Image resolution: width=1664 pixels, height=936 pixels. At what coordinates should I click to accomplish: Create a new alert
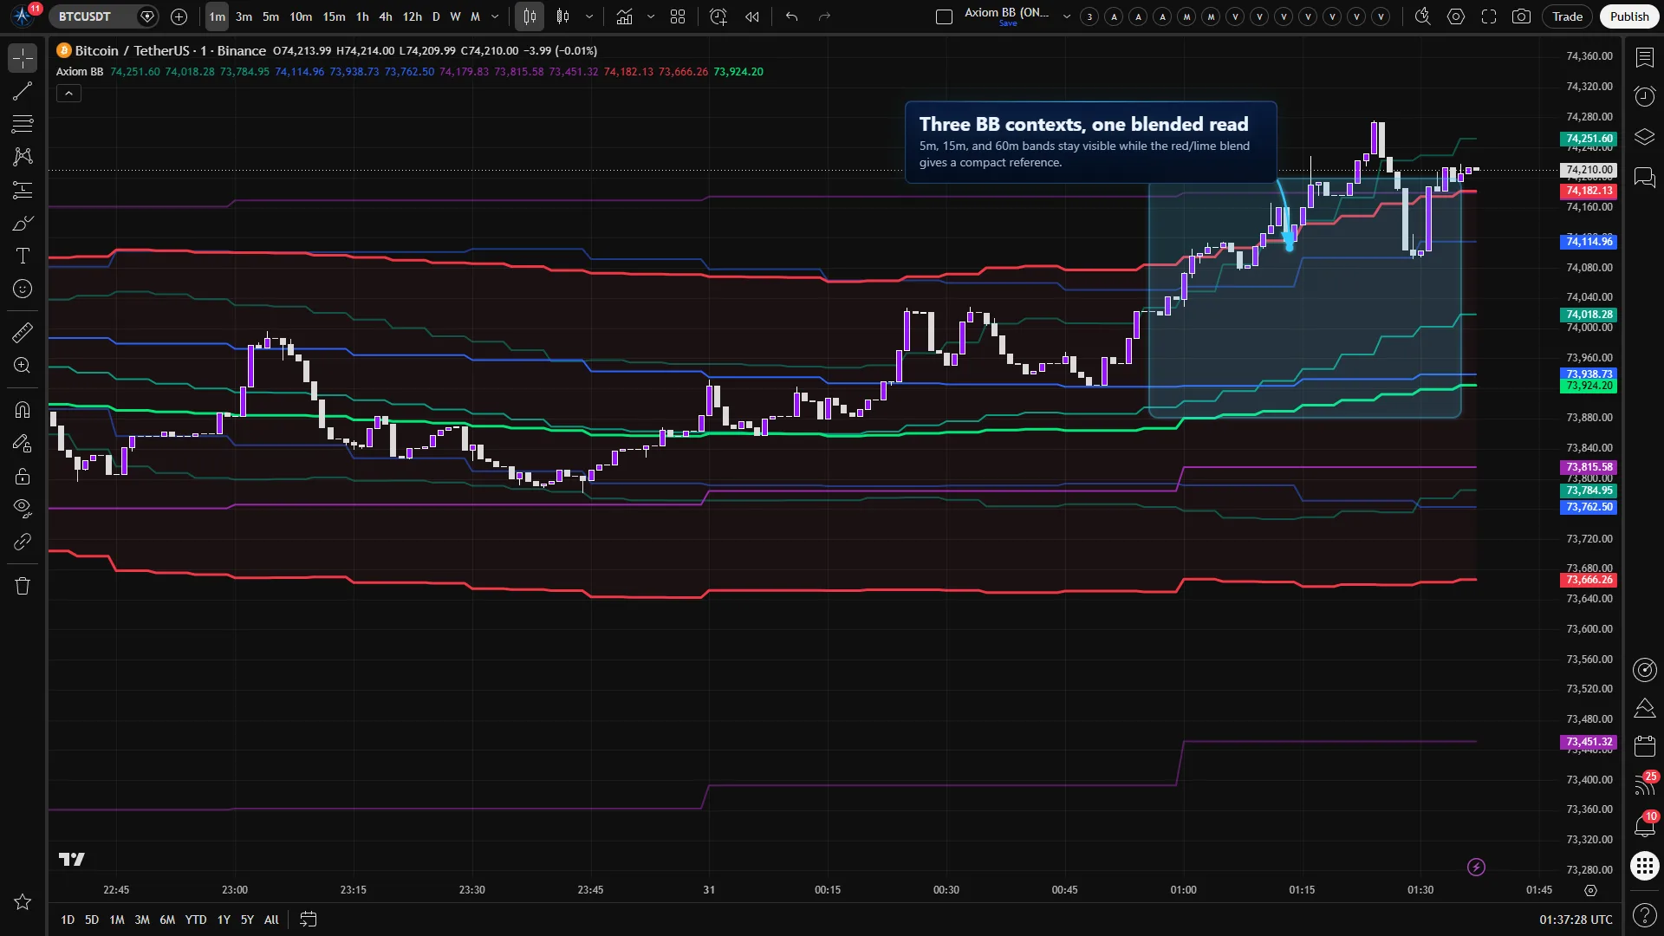718,16
